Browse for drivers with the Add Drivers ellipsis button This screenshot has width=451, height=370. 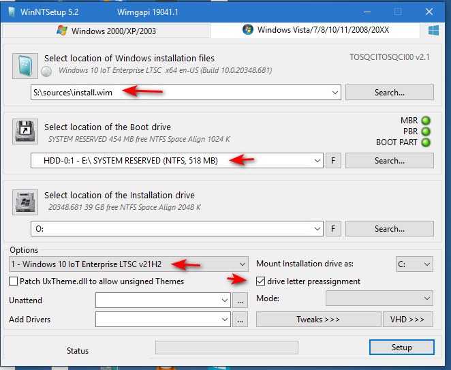click(x=240, y=320)
